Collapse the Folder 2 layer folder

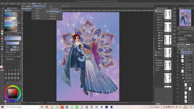183,81
